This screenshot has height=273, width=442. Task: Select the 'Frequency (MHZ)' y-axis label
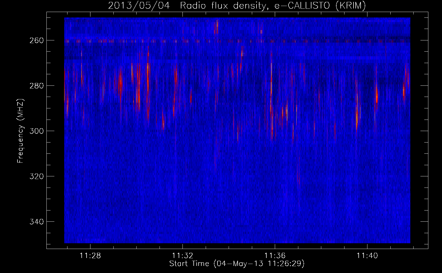point(20,131)
